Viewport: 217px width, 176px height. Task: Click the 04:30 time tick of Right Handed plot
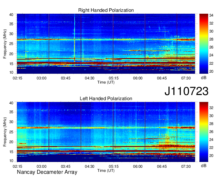[90, 78]
